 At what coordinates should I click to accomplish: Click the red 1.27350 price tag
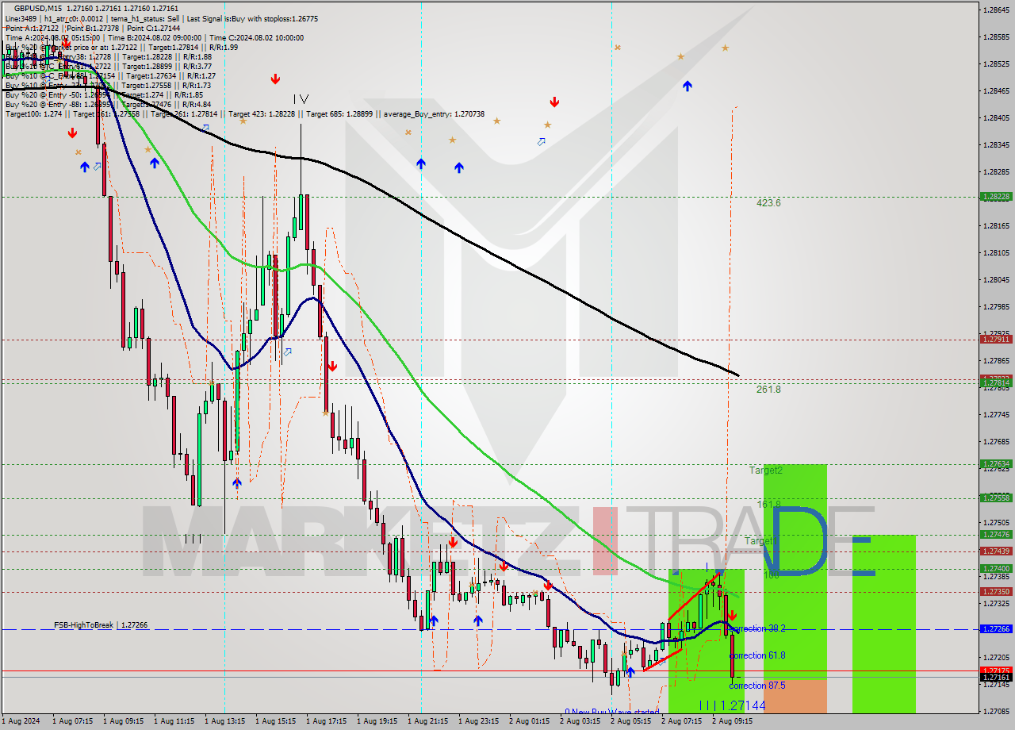point(995,591)
